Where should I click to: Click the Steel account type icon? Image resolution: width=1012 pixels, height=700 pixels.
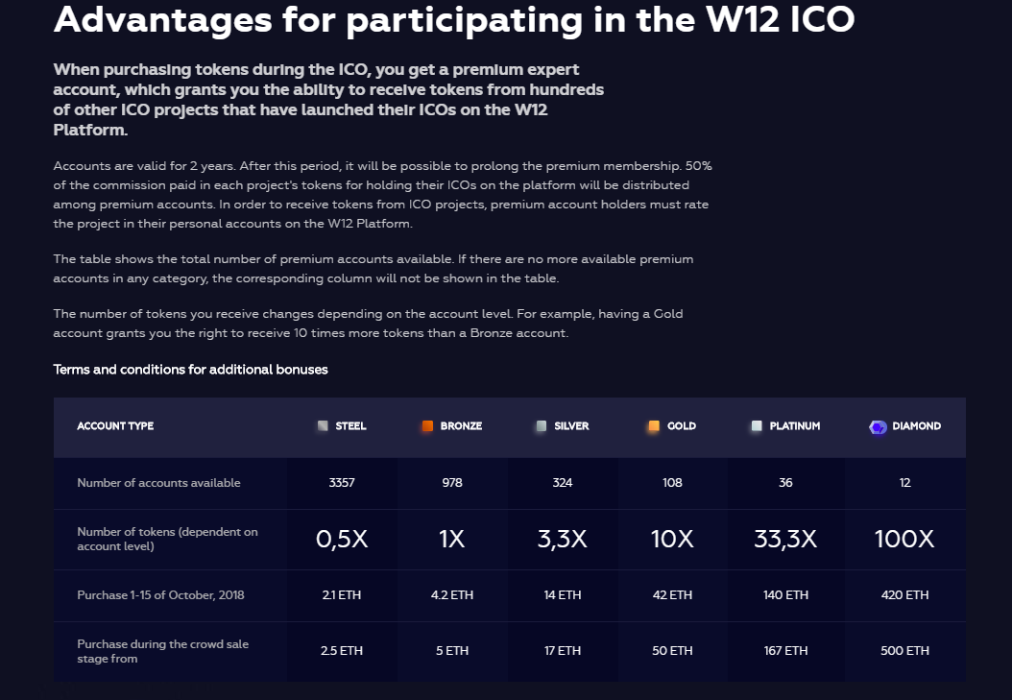323,425
